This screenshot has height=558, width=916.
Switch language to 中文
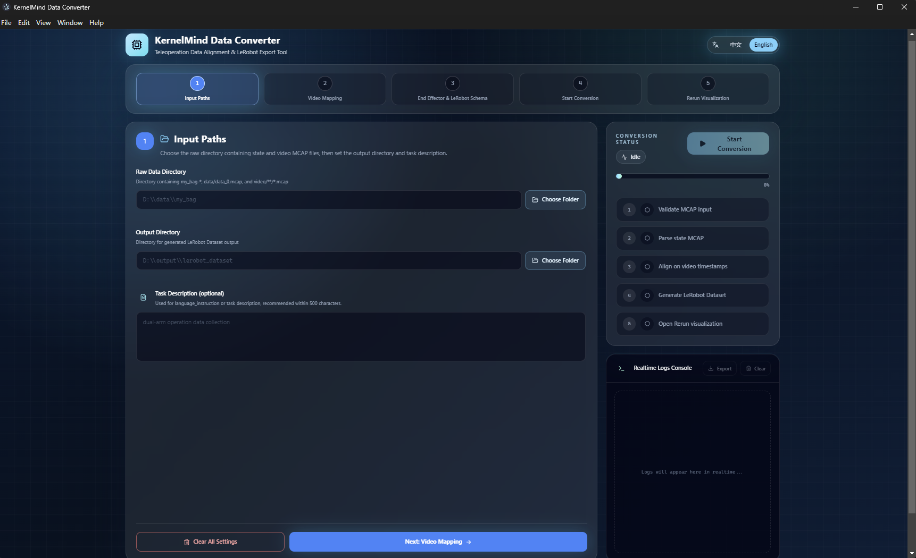click(736, 45)
